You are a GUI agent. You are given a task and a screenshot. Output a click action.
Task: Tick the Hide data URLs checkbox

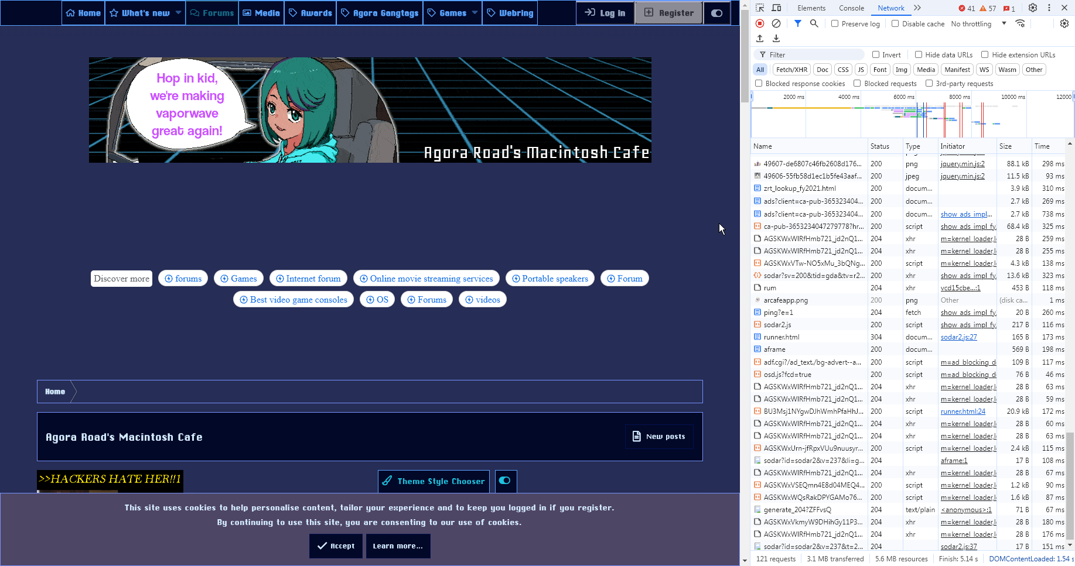(x=919, y=55)
